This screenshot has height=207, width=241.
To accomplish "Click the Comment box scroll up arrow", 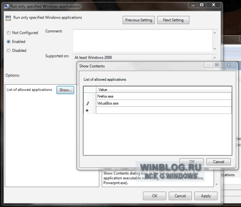I will 215,33.
